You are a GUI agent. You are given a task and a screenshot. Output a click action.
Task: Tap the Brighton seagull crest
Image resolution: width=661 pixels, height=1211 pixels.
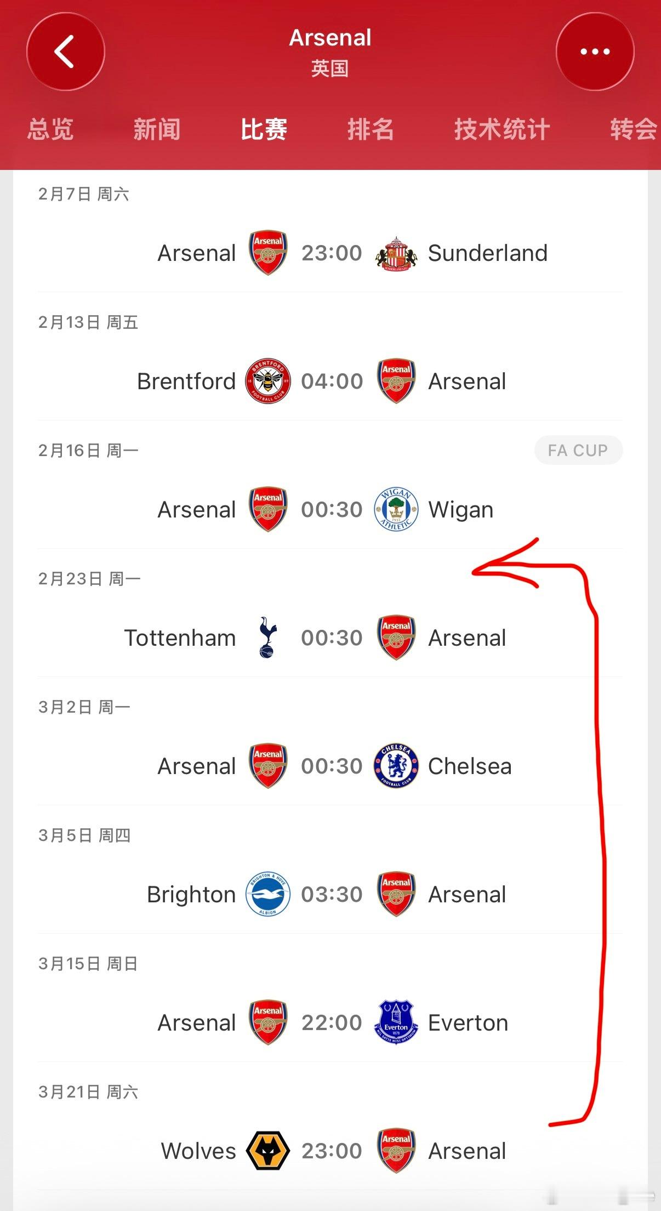[x=267, y=894]
